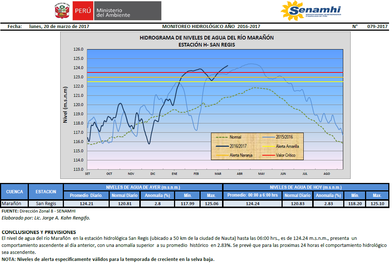Click the Nivel (m.s.n.m) axis label
This screenshot has height=265, width=392.
(65, 105)
